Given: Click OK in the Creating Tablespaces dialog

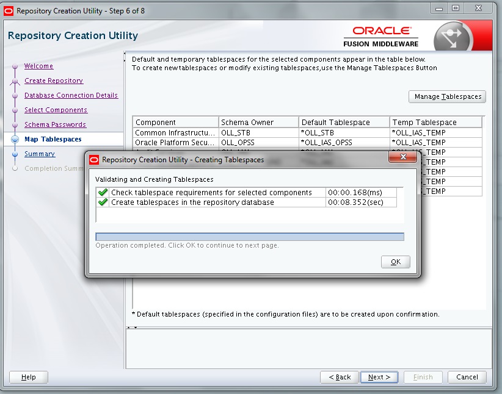Looking at the screenshot, I should [x=395, y=262].
